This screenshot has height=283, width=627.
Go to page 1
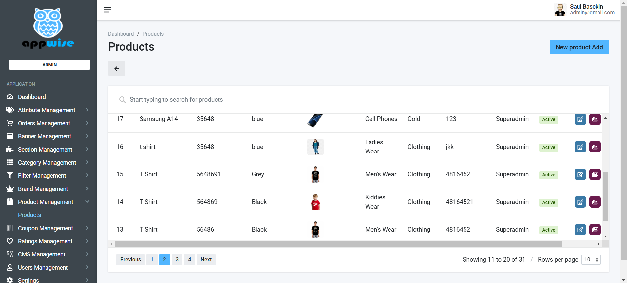tap(152, 260)
